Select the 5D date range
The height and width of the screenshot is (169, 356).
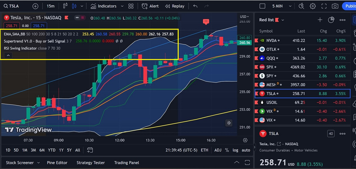coord(16,150)
